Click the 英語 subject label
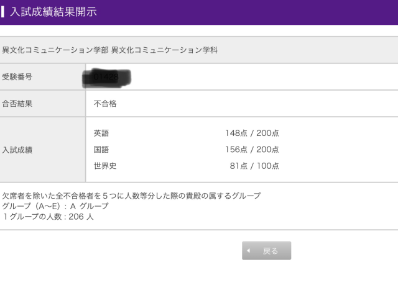 point(101,133)
